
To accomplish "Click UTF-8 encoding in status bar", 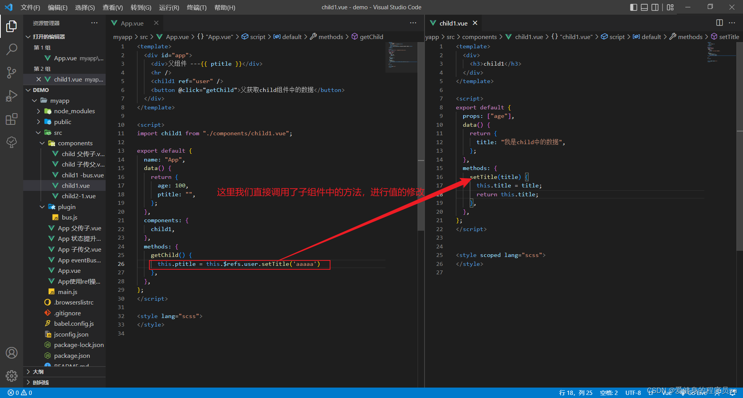I will click(x=633, y=393).
